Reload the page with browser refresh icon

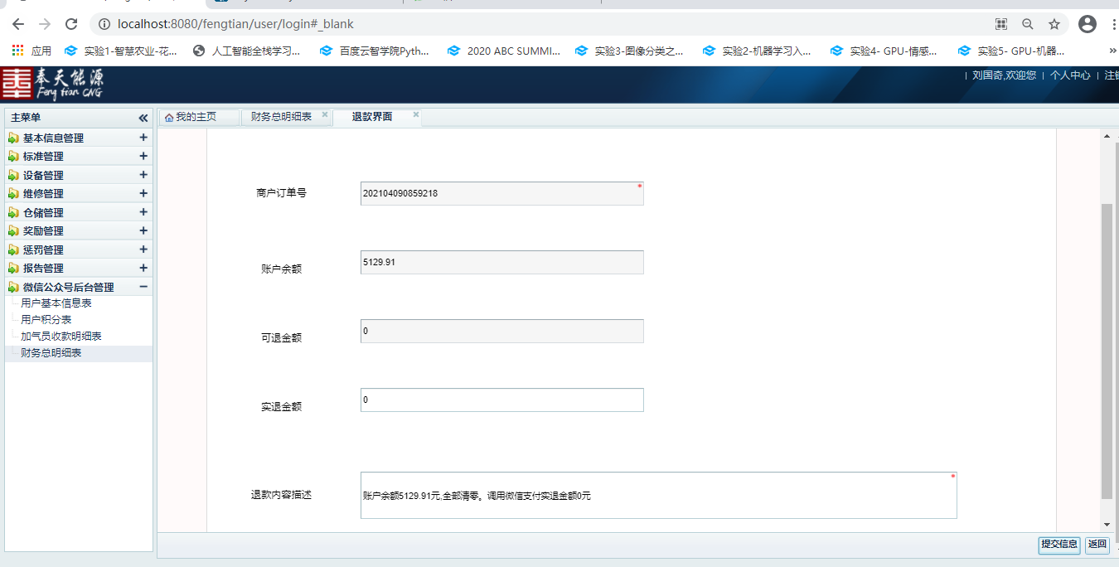click(x=71, y=24)
